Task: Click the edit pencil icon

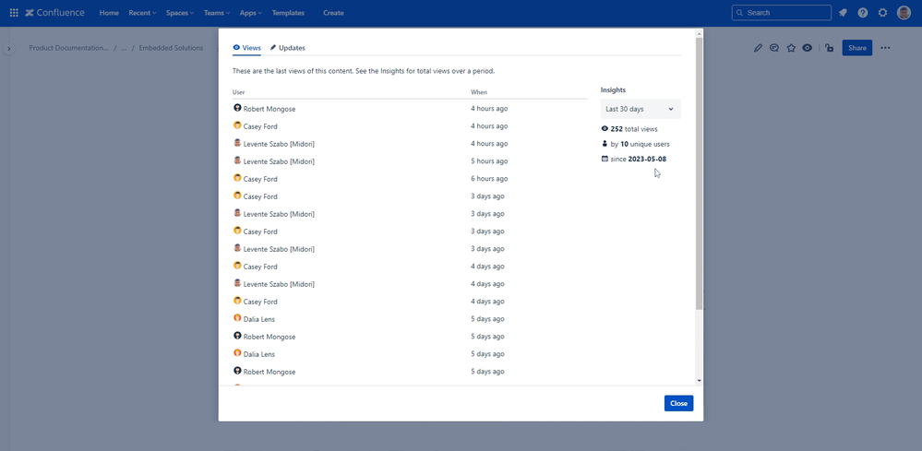Action: (x=758, y=48)
